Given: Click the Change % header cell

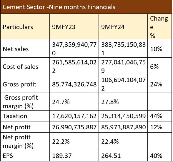Looking at the screenshot, I should click(160, 27).
